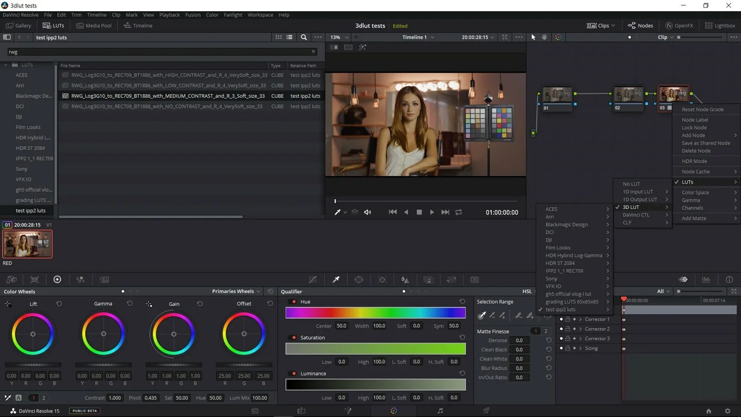Expand the Corrector 1 keyframe track
This screenshot has height=417, width=741.
tap(580, 319)
